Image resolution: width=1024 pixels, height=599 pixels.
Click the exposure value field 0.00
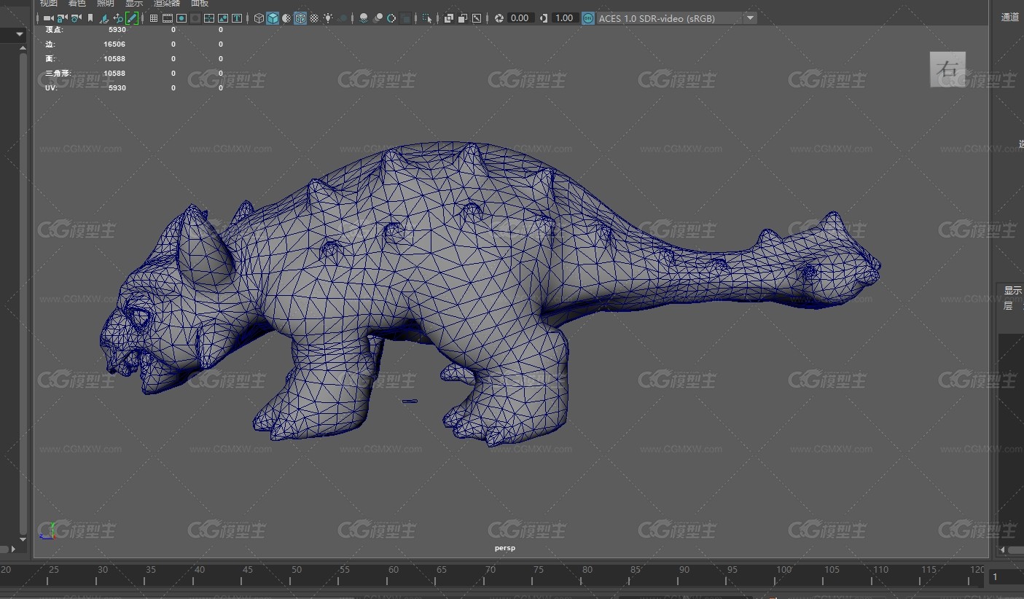[x=520, y=18]
